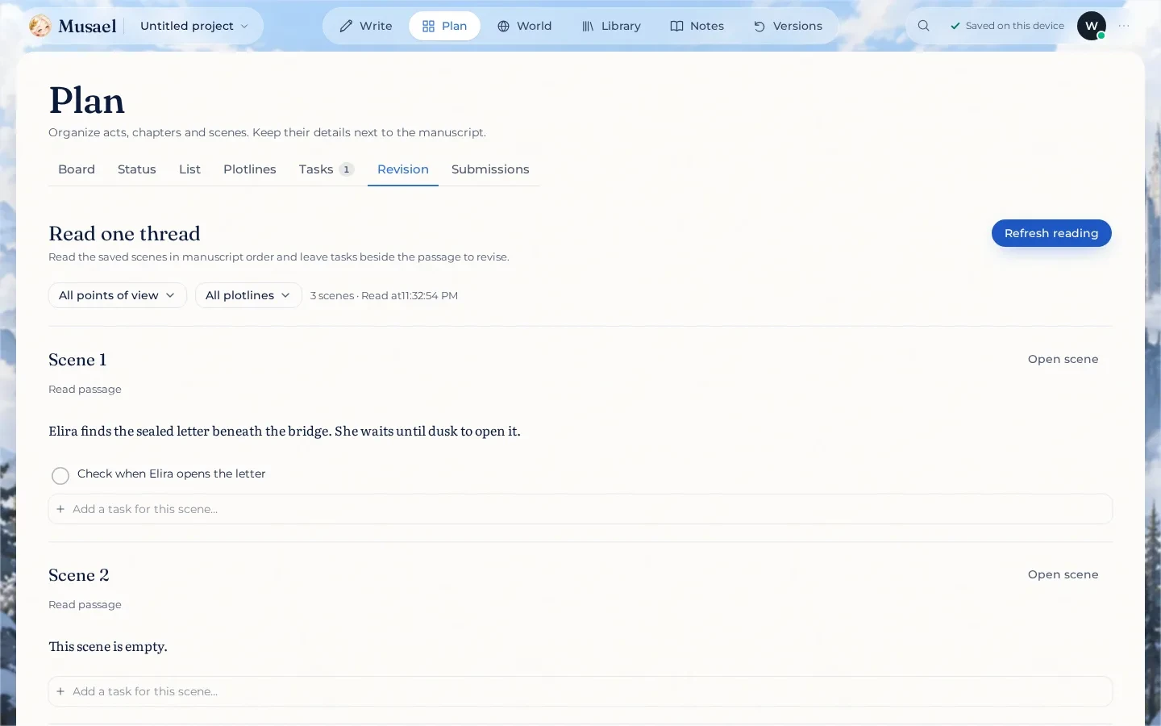Click the Scene 2 add task field
This screenshot has height=726, width=1161.
point(580,691)
